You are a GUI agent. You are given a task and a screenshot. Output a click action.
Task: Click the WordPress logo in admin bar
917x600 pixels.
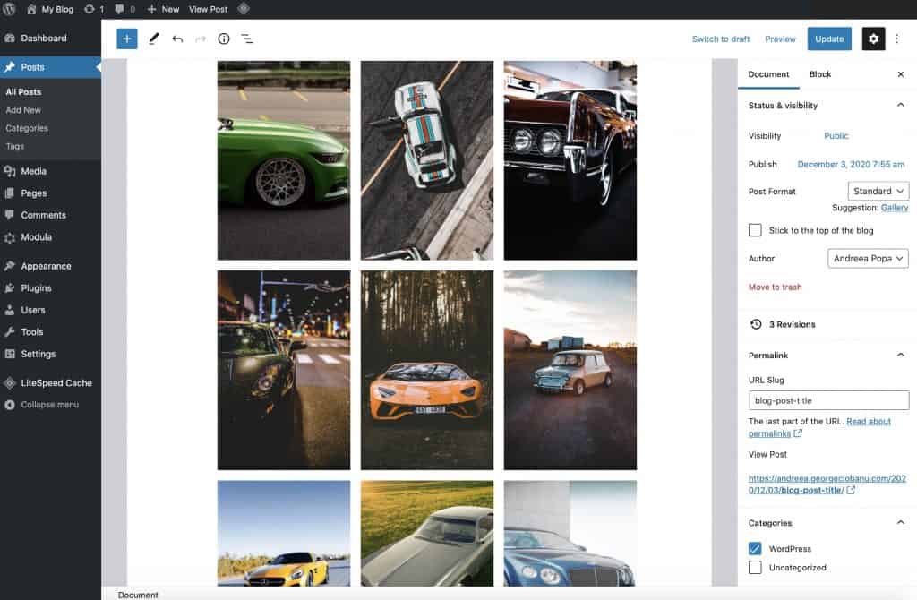tap(9, 9)
